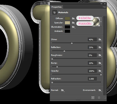Screen dimensions: 117x104
Task: Click the Roughness value field showing 0%
Action: [x=92, y=55]
